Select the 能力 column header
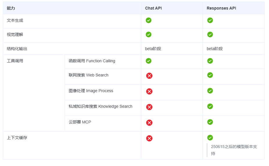269x166 pixels. pos(11,8)
